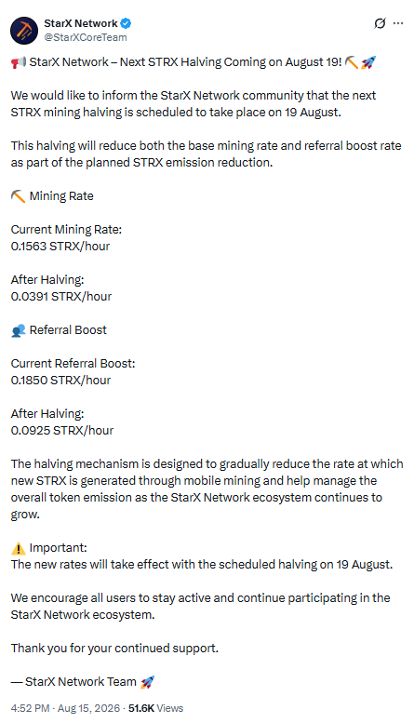Click the warning icon next to Important

19,548
